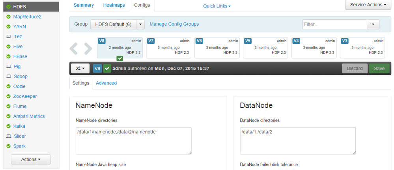Open the Service Actions dropdown
Viewport: 394px width, 170px height.
368,5
